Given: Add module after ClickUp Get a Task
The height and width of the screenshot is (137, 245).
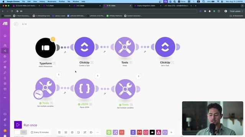Looking at the screenshot, I should (x=178, y=47).
